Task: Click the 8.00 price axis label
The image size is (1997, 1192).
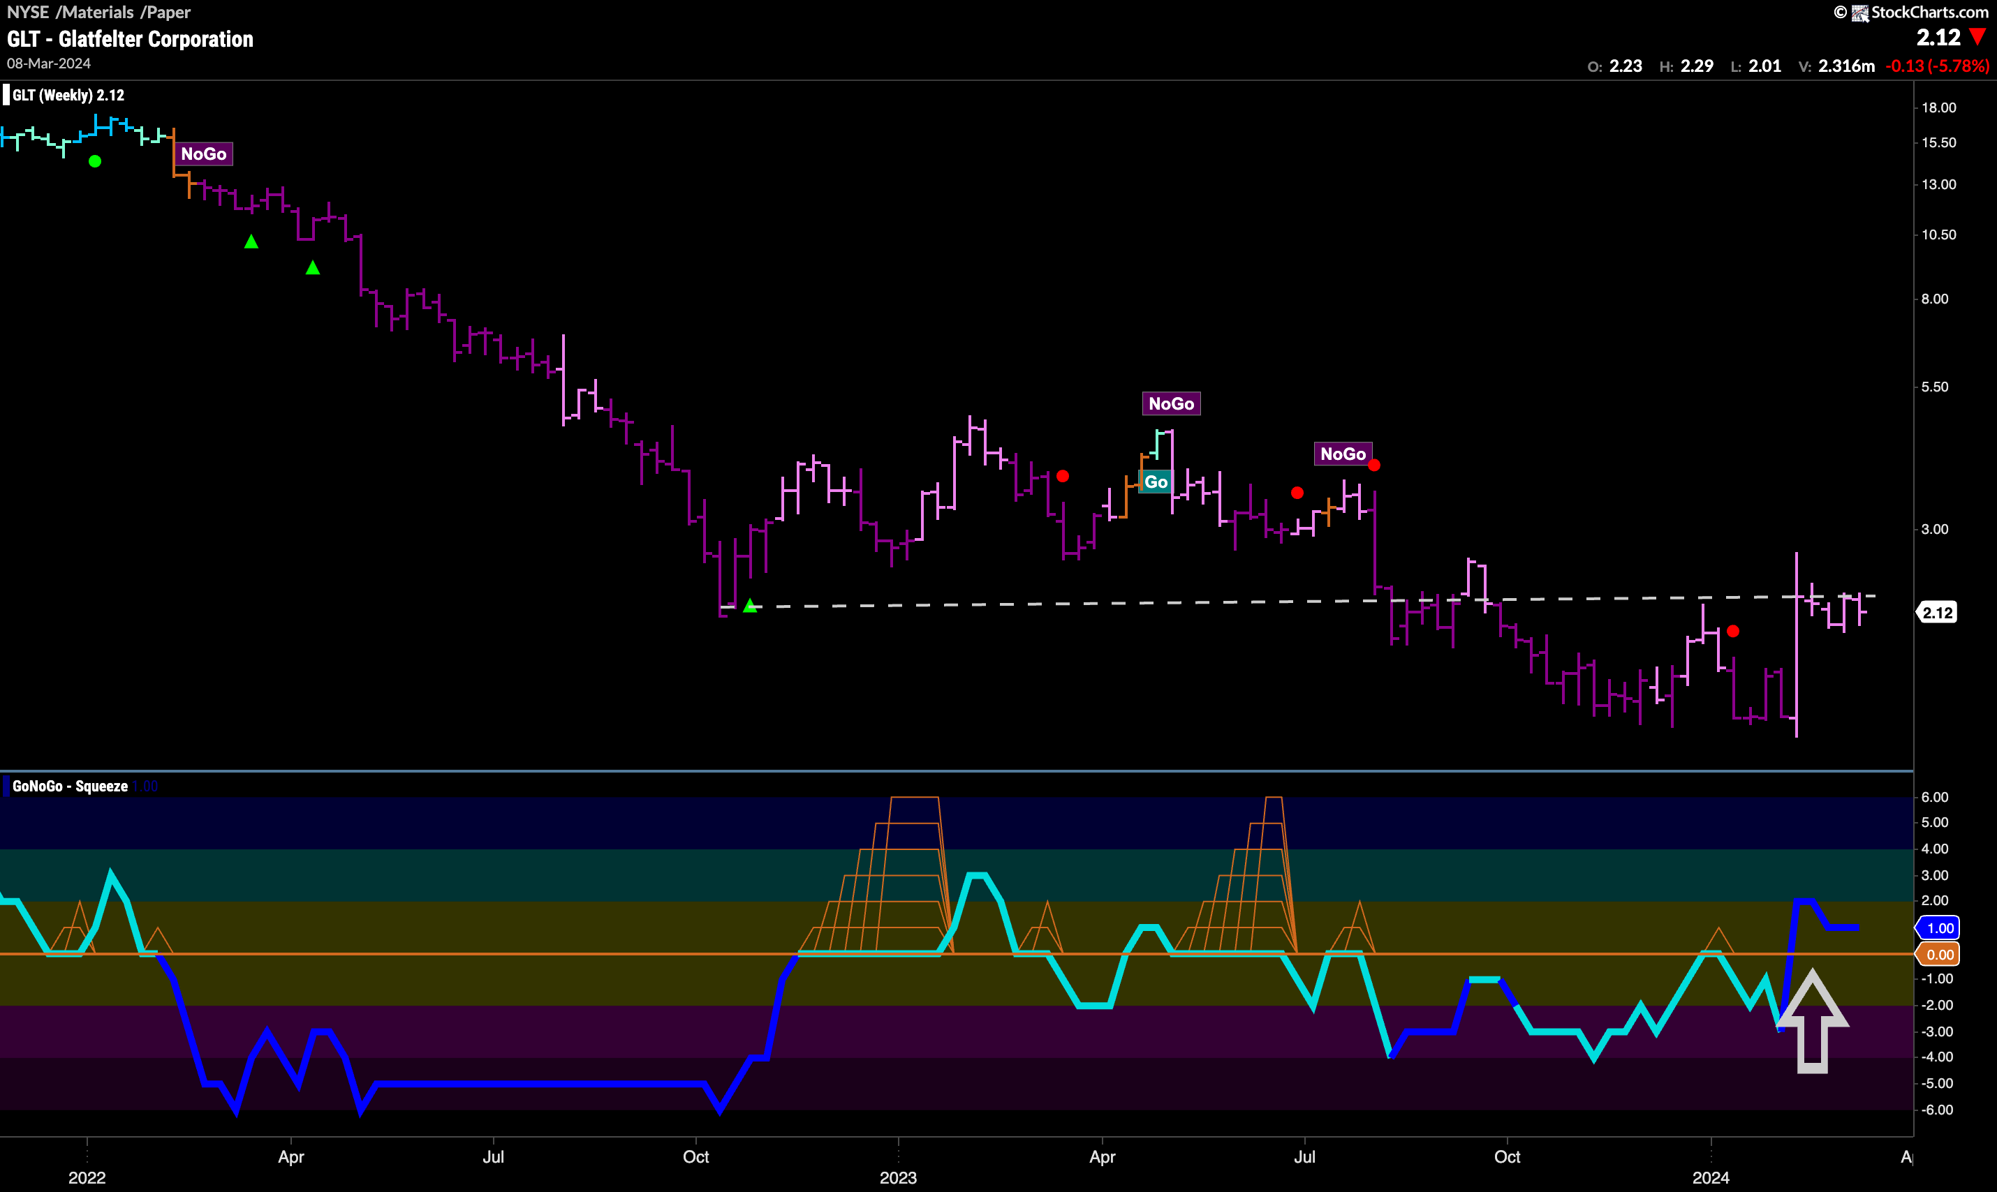Action: coord(1934,299)
